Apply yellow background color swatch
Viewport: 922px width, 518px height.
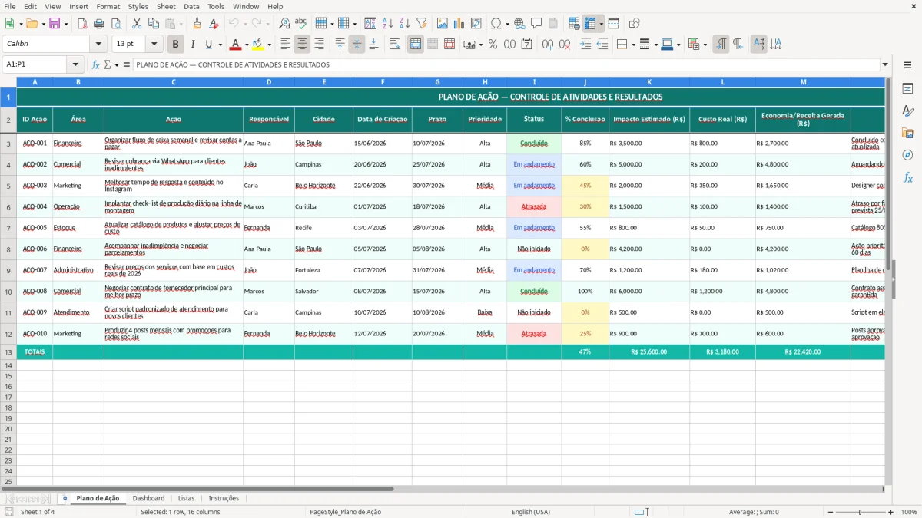pyautogui.click(x=258, y=45)
